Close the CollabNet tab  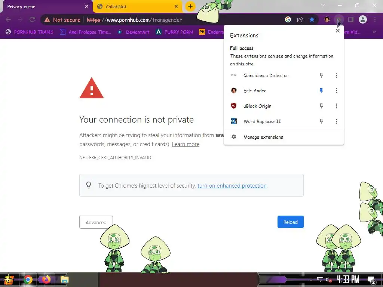tap(176, 7)
